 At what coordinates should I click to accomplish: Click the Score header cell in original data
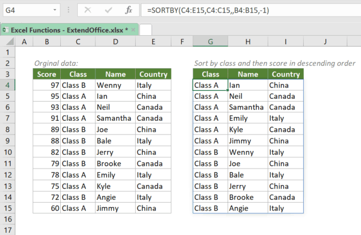[45, 74]
